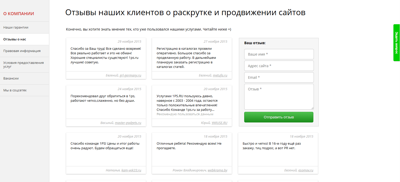
Task: Open the Вакансии sidebar item
Action: pyautogui.click(x=24, y=79)
